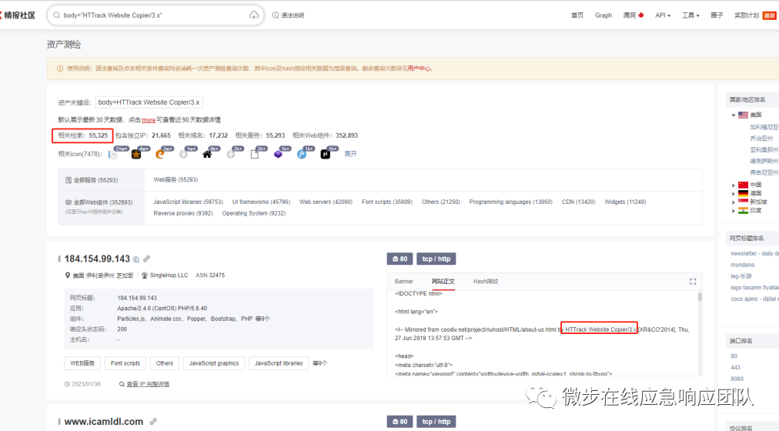Select the orange star related icon
Image resolution: width=779 pixels, height=431 pixels.
point(136,155)
